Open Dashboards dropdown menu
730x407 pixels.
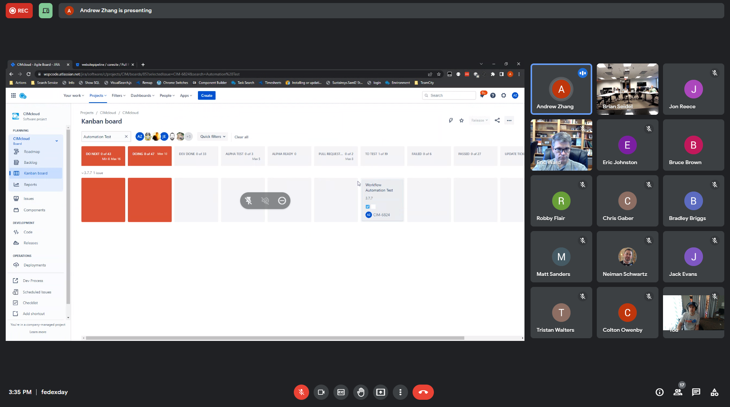142,96
